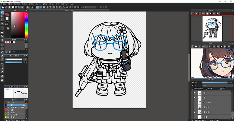
Task: Click the 머리 채색 layer thumbnail
Action: pyautogui.click(x=200, y=103)
